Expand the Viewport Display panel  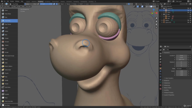point(169,93)
